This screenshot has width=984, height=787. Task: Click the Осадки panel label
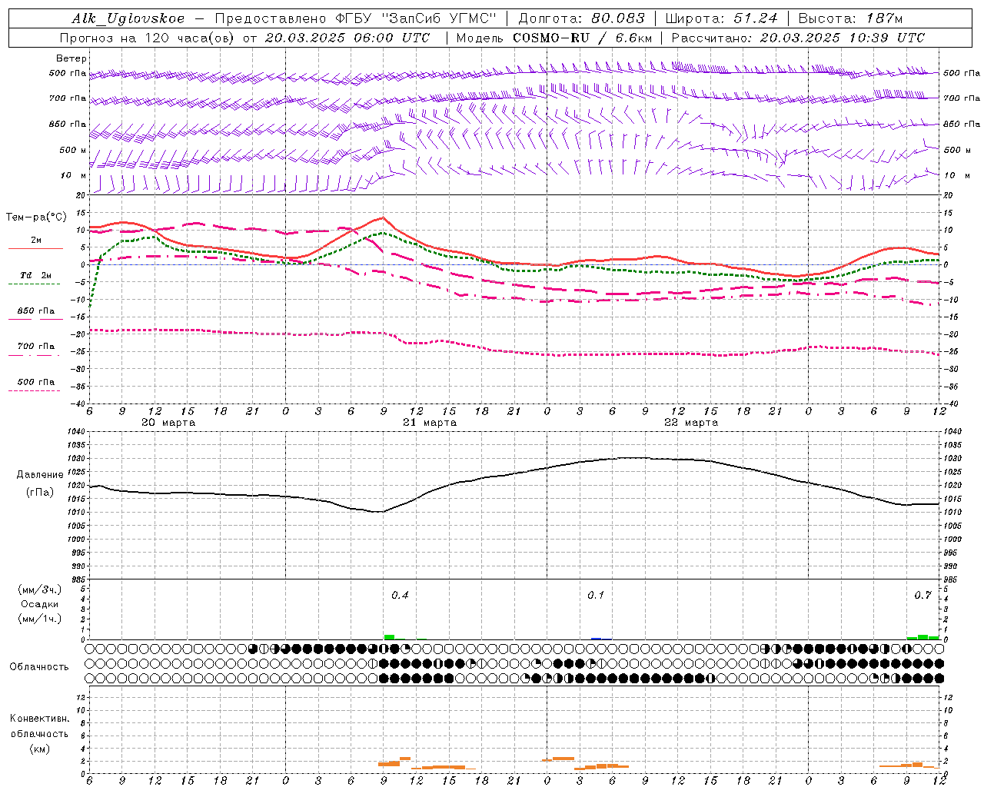[x=40, y=604]
